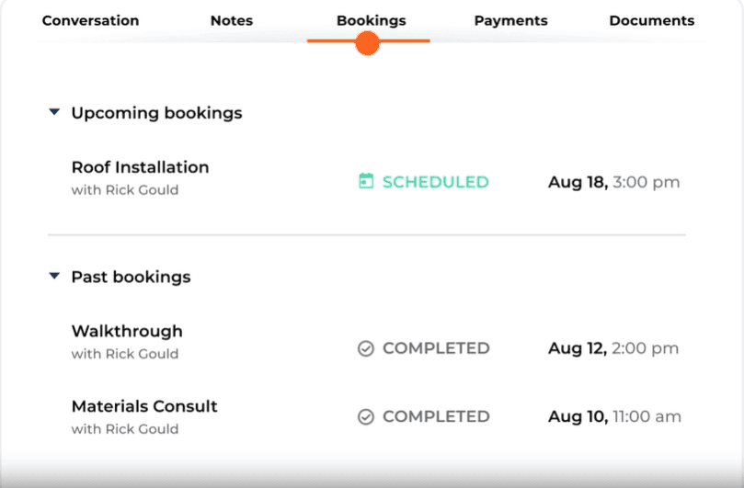Click the orange dot under Bookings tab
Viewport: 744px width, 488px height.
(x=367, y=43)
